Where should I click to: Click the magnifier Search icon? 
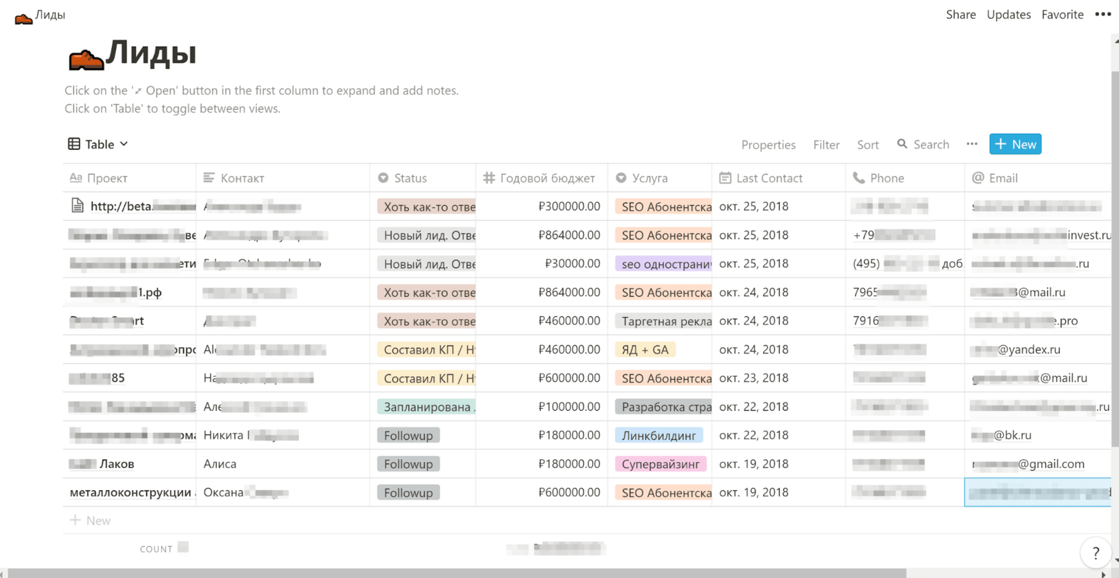pyautogui.click(x=902, y=144)
